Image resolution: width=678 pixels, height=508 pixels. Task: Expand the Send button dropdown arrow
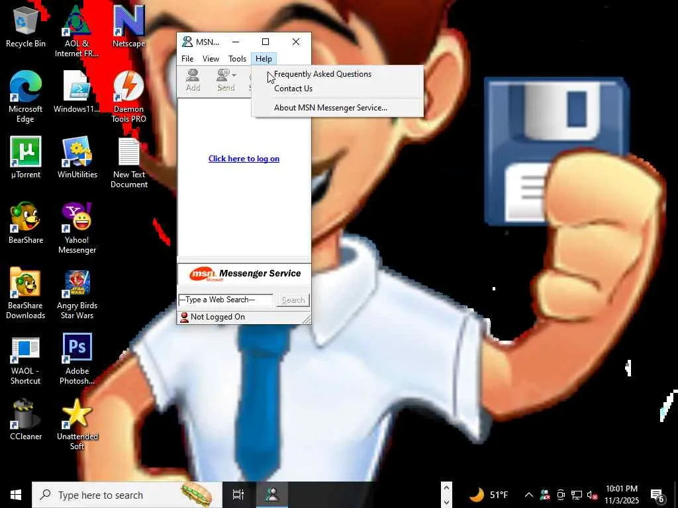pos(234,75)
